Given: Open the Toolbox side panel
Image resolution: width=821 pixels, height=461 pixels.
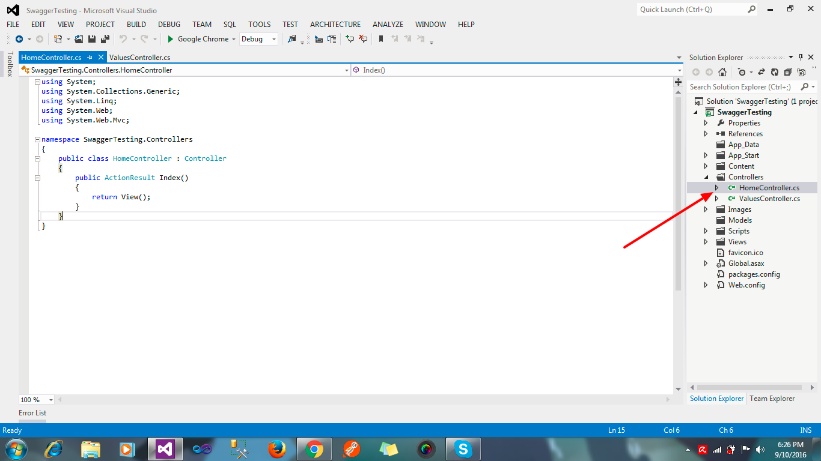Looking at the screenshot, I should click(x=9, y=64).
